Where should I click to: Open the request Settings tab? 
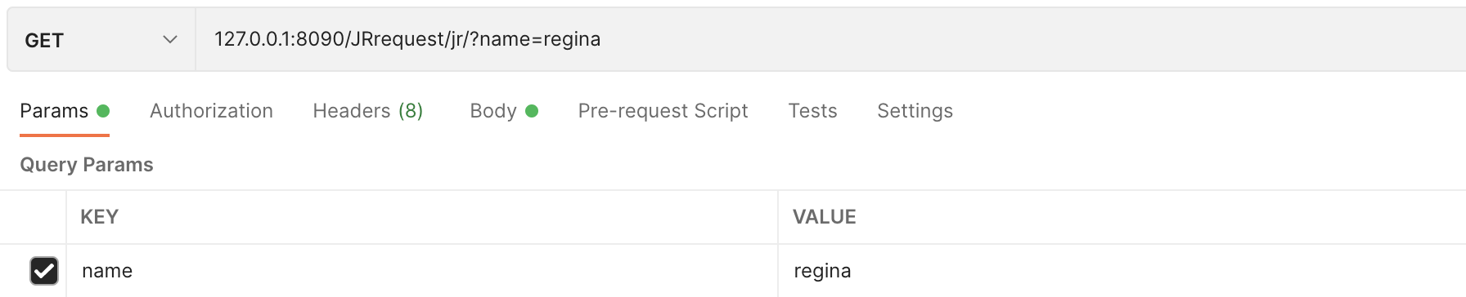coord(915,111)
